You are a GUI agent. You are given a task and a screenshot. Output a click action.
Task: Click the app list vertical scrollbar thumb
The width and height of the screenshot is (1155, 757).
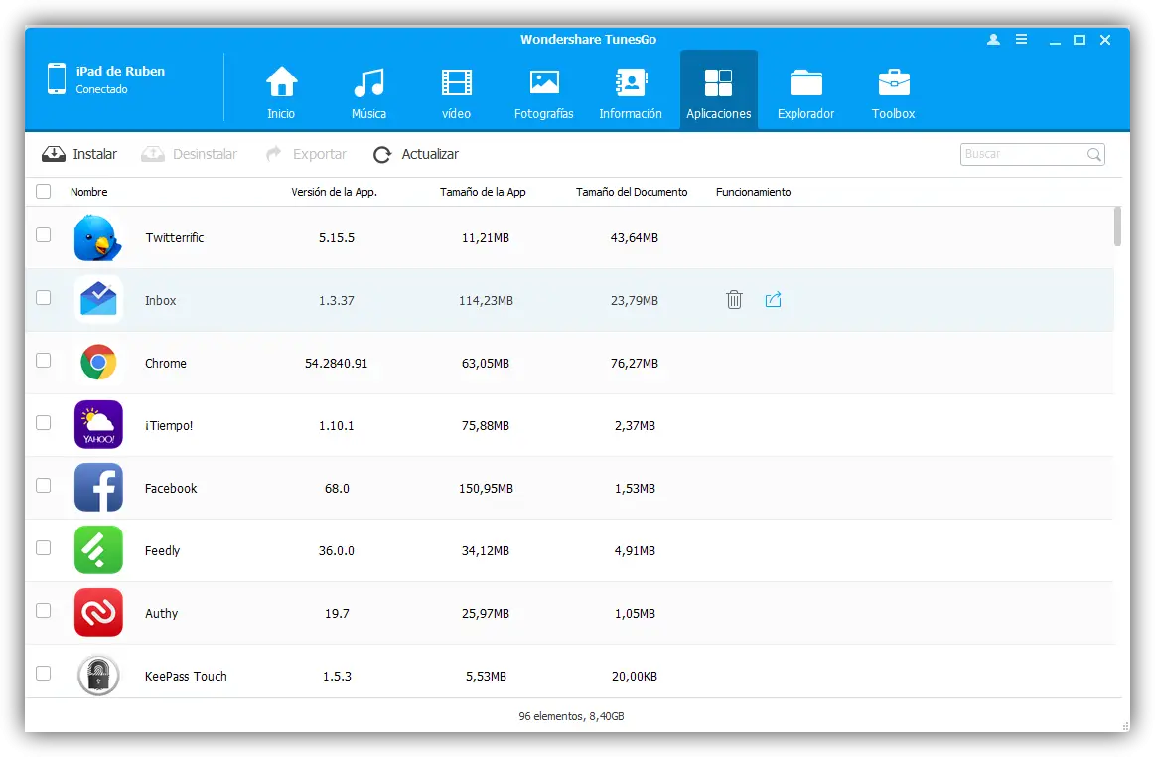tap(1117, 227)
